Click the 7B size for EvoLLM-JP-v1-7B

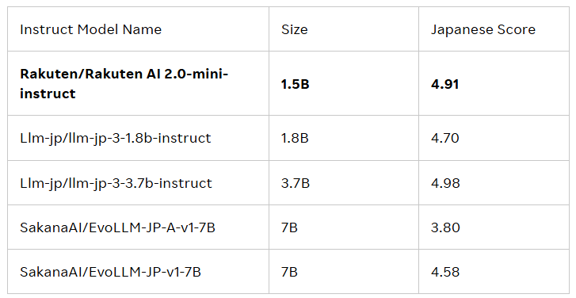click(x=289, y=272)
